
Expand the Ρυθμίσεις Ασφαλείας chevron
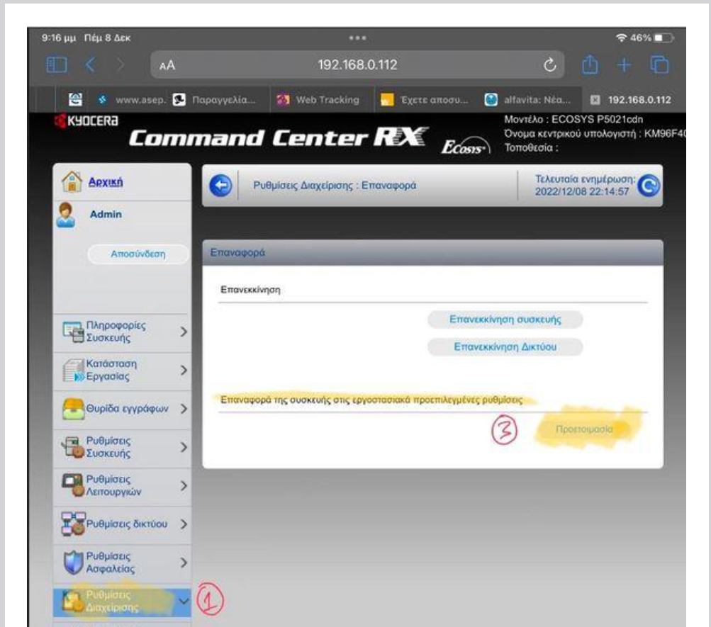[183, 563]
